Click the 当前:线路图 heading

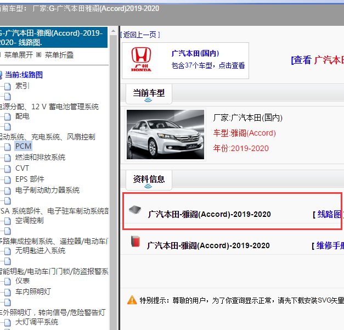click(24, 75)
